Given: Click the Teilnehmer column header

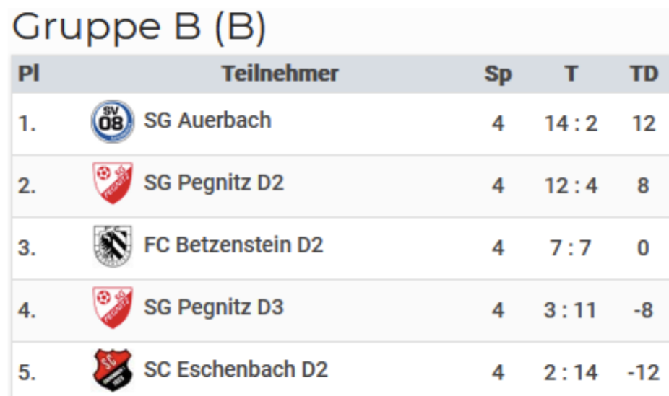Looking at the screenshot, I should 280,73.
